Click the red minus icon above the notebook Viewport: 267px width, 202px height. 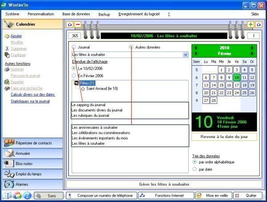78,24
